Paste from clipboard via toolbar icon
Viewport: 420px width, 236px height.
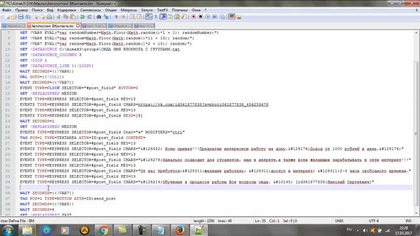pyautogui.click(x=73, y=17)
